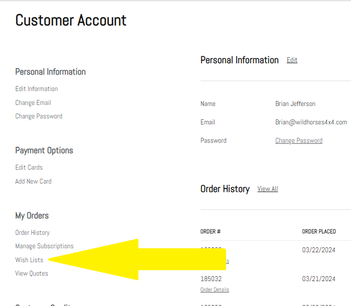This screenshot has width=351, height=306.
Task: Go to the Manage Subscriptions page
Action: (44, 246)
